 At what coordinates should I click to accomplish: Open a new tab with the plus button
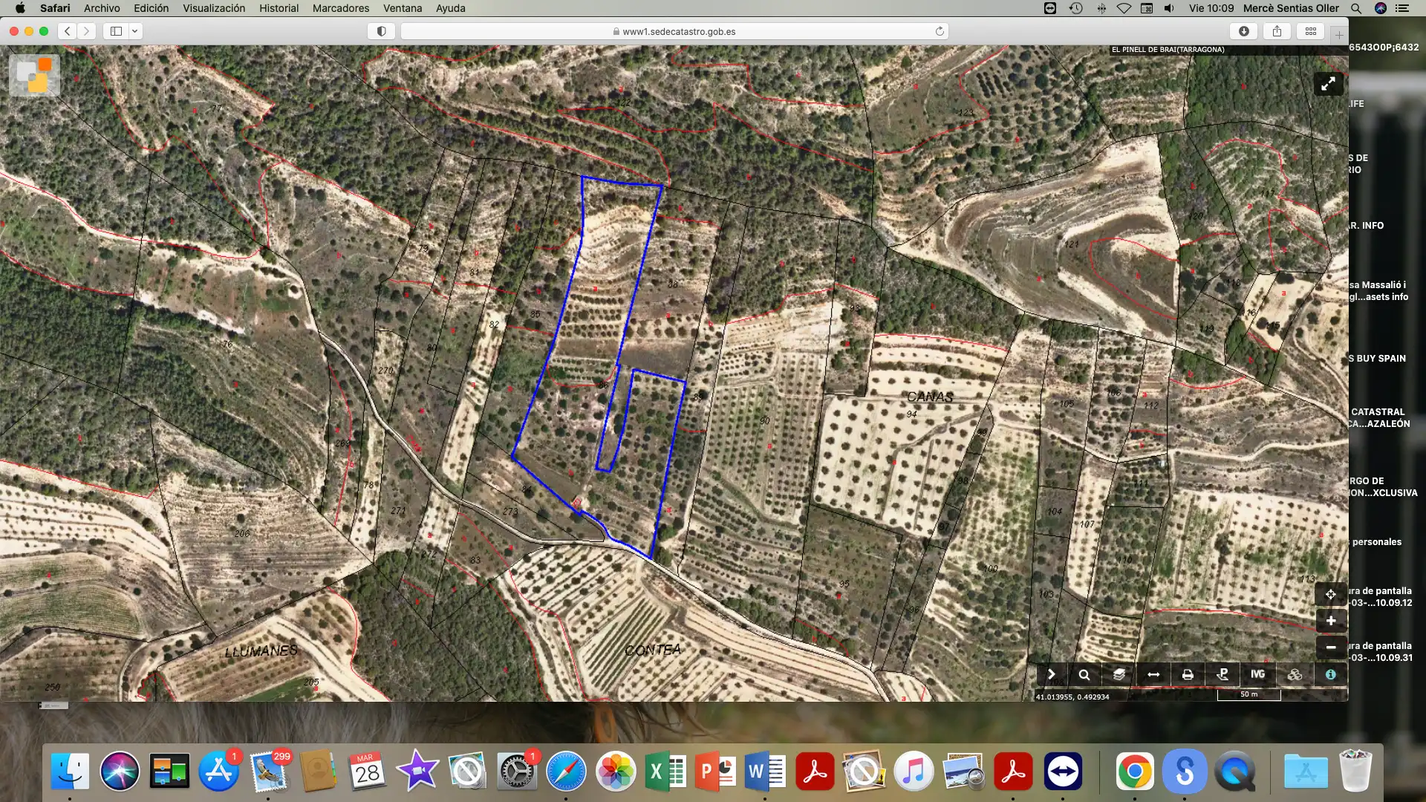coord(1339,34)
